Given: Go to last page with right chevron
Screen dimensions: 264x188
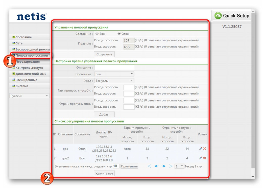Looking at the screenshot, I should point(171,166).
